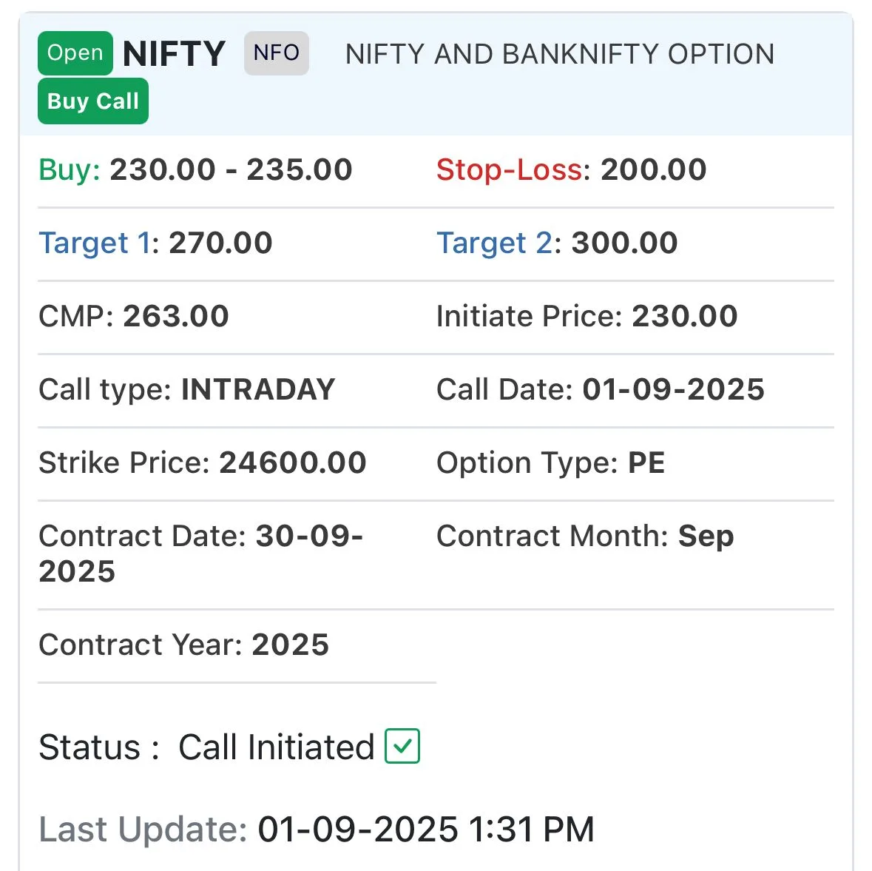Click the NFO exchange tag
The image size is (872, 871).
[x=276, y=53]
